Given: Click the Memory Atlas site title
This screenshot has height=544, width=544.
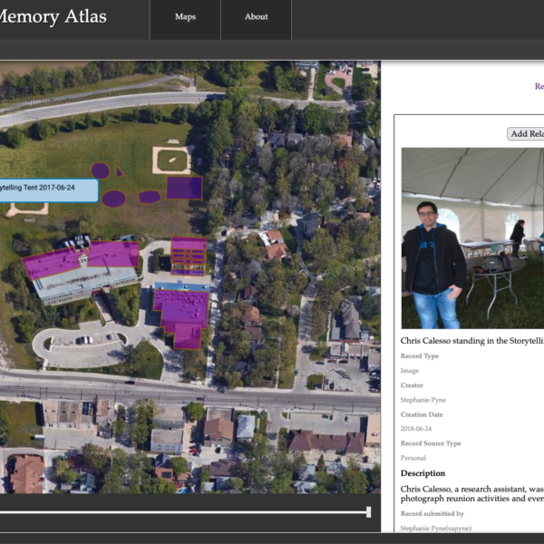Looking at the screenshot, I should [53, 16].
